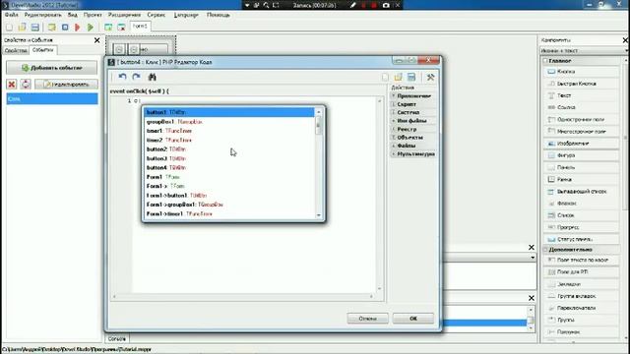Click the circular arrows icon beside delete event
This screenshot has width=630, height=354.
[26, 84]
